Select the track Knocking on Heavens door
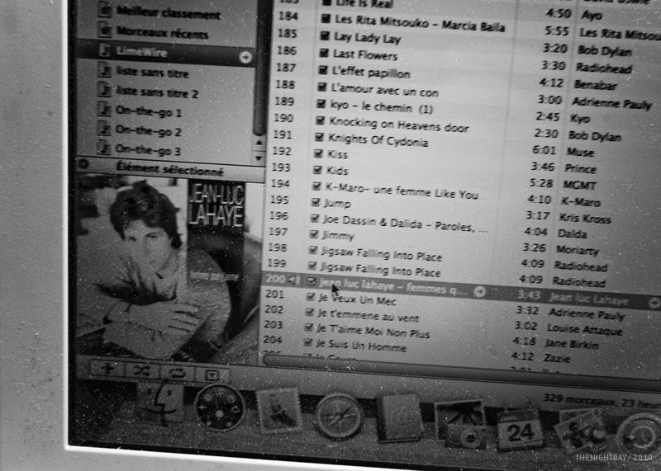 tap(398, 125)
